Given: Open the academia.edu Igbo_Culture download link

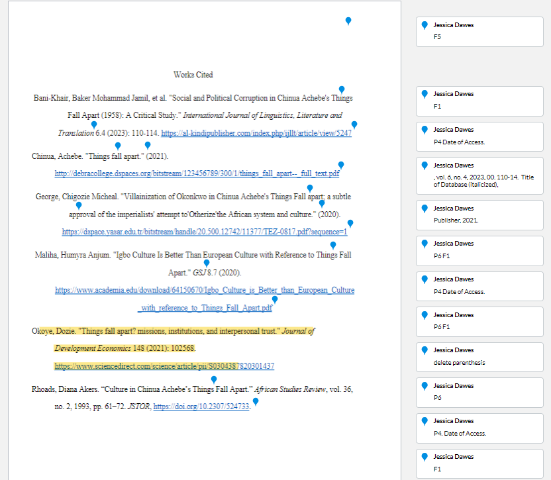Looking at the screenshot, I should pos(205,299).
